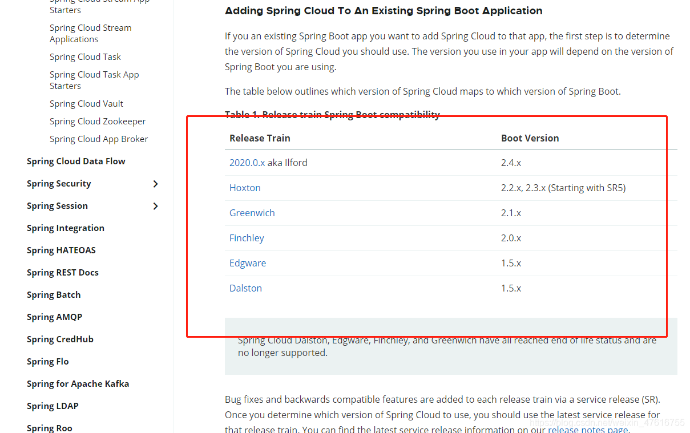Open Spring Integration project
Viewport: 690px width, 433px height.
tap(66, 228)
